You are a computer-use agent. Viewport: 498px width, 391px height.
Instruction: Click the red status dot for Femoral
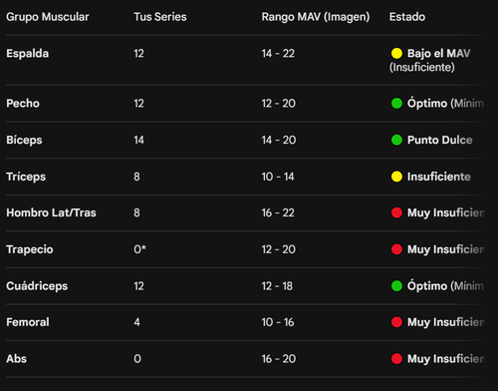[x=396, y=322]
